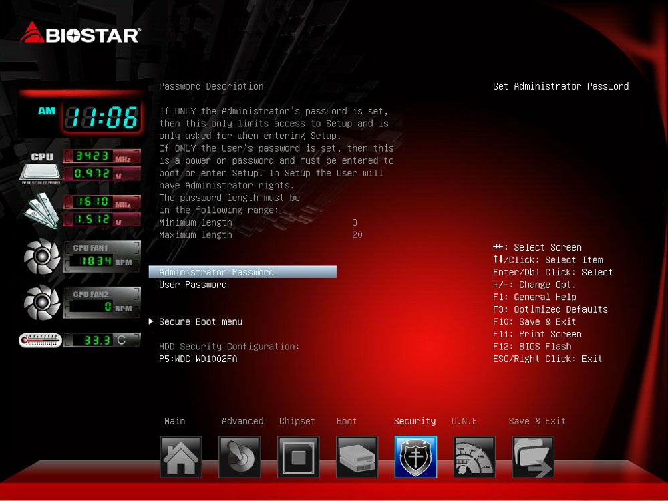Click the memory modules icon

pyautogui.click(x=41, y=211)
